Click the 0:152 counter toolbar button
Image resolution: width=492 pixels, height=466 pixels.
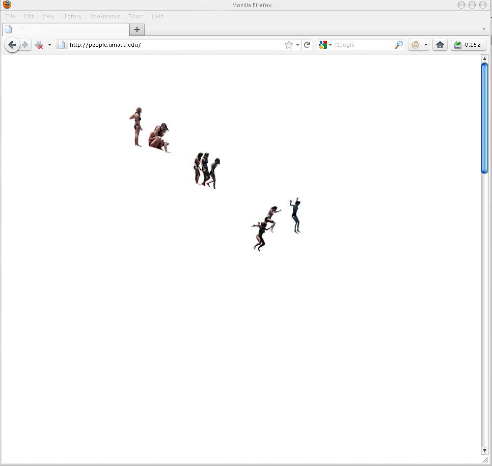tap(469, 45)
